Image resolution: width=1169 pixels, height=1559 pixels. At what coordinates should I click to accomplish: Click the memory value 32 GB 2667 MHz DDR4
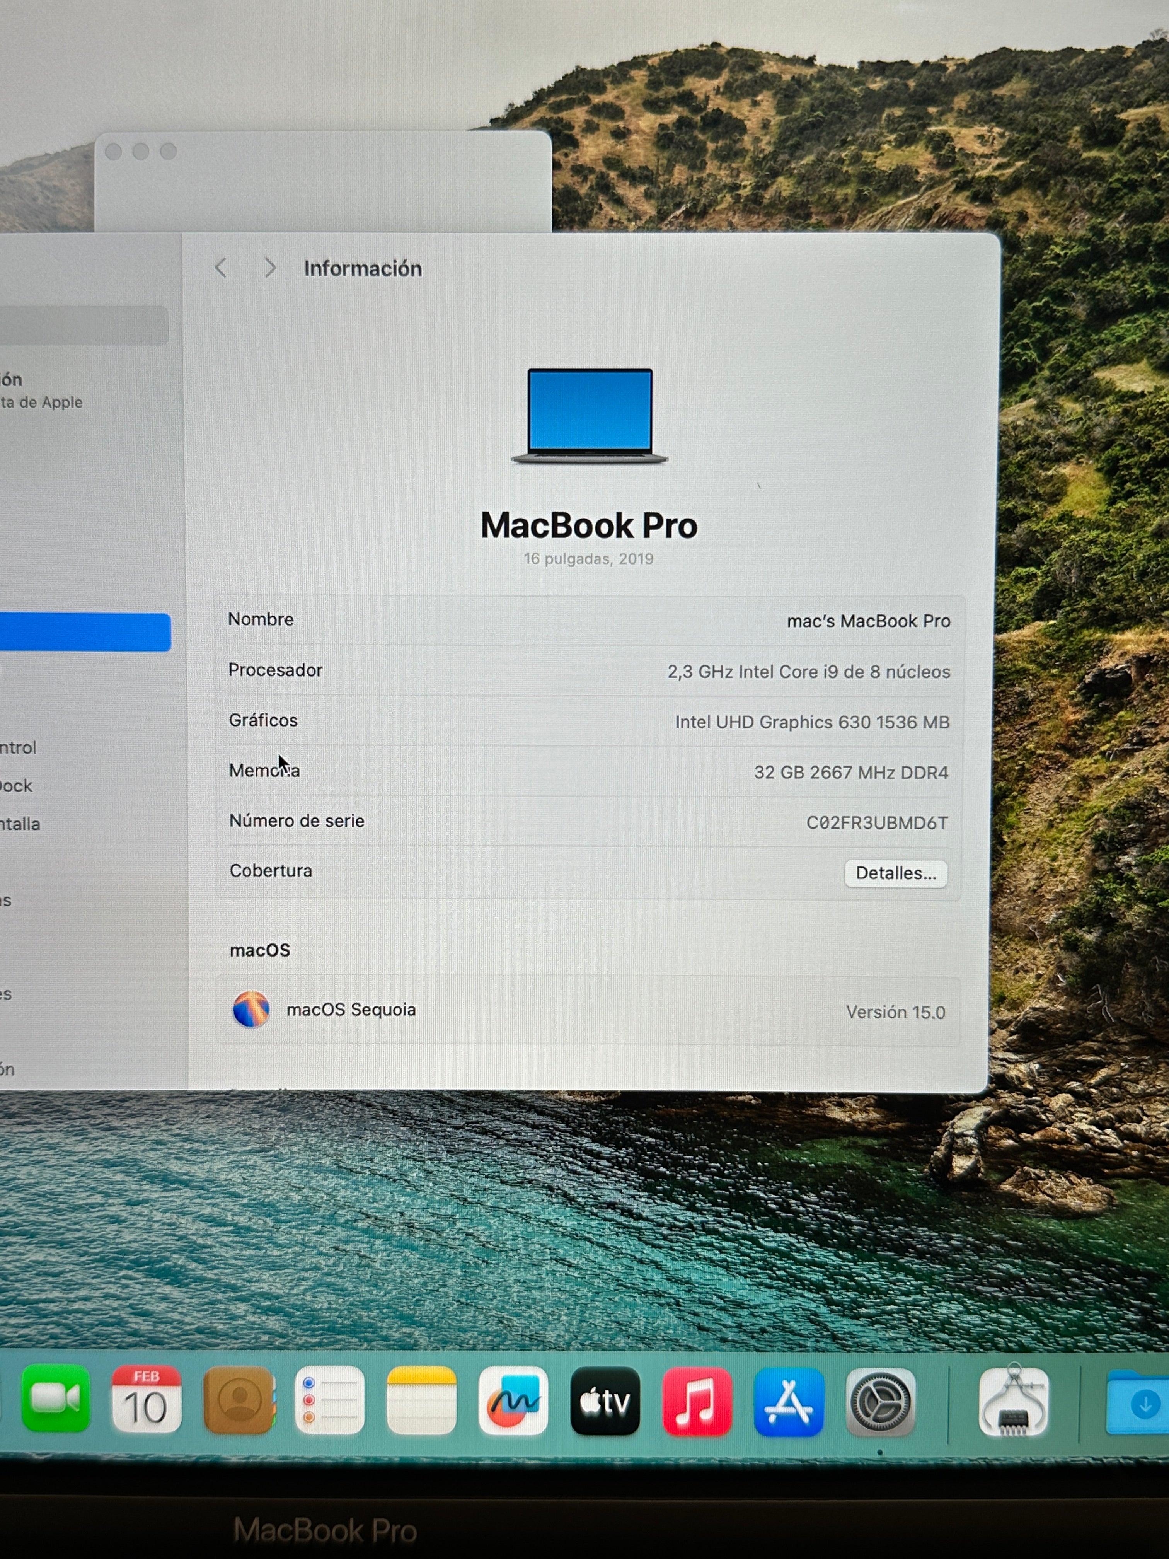point(851,773)
